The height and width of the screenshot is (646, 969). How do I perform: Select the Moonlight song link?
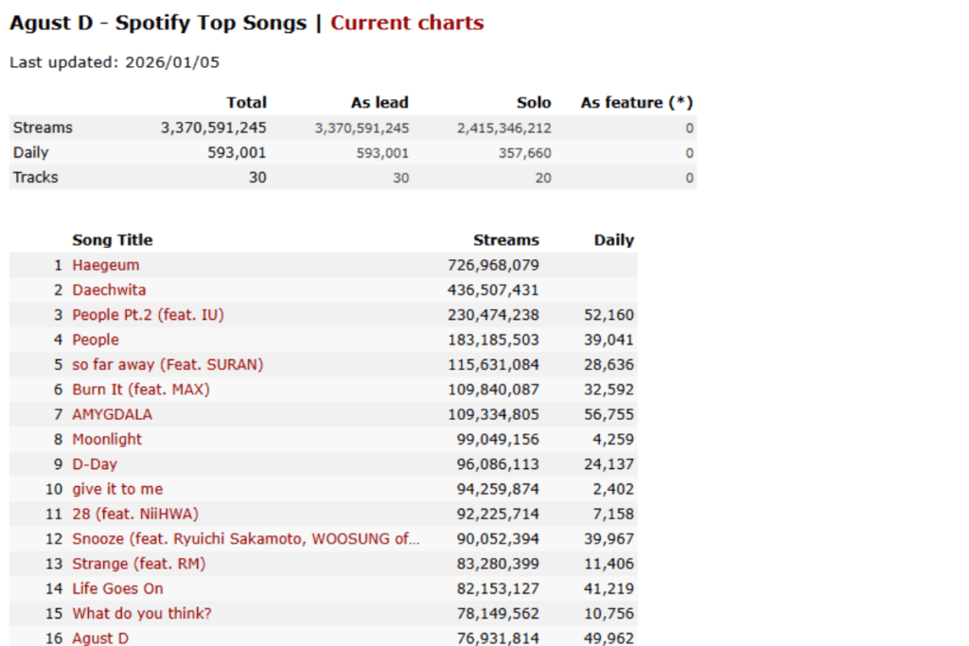107,439
